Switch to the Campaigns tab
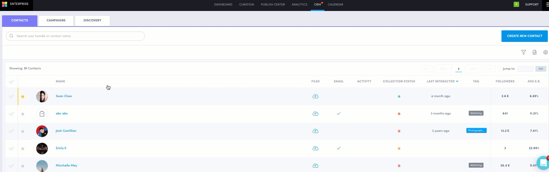 pyautogui.click(x=56, y=21)
